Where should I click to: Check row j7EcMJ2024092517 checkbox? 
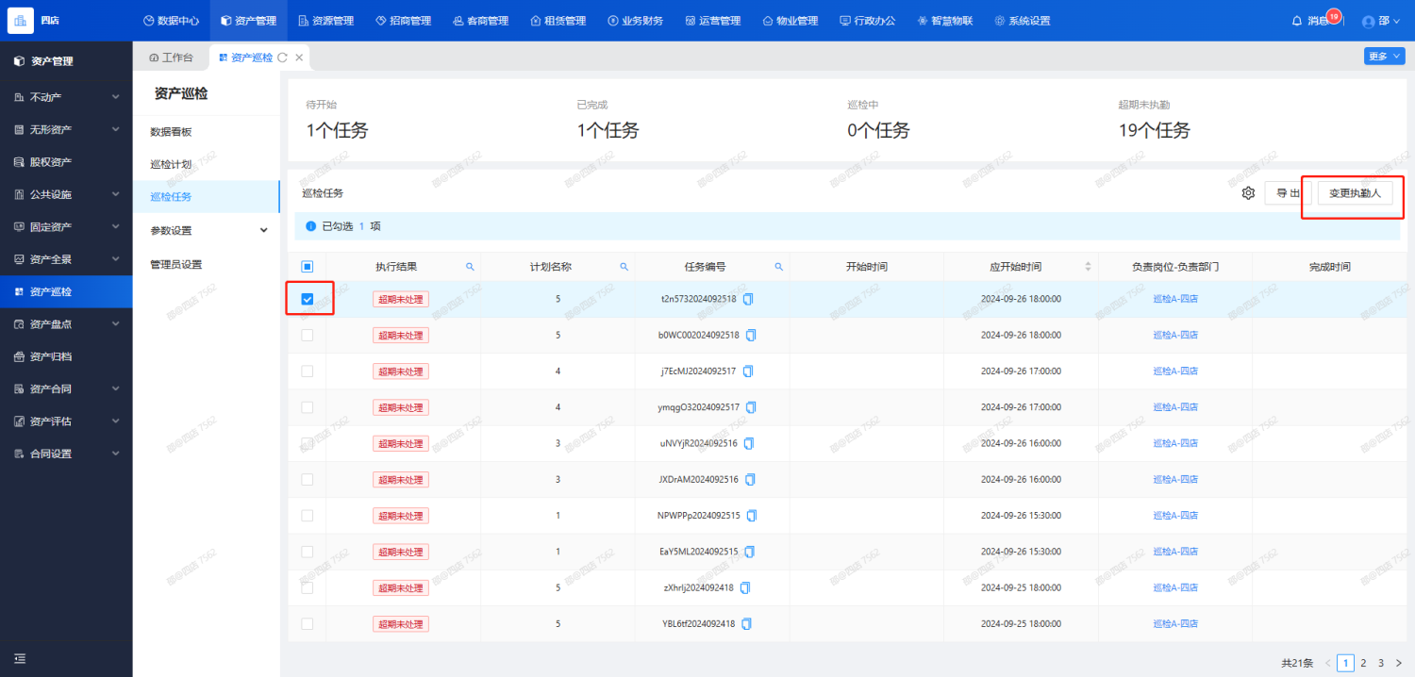[307, 371]
